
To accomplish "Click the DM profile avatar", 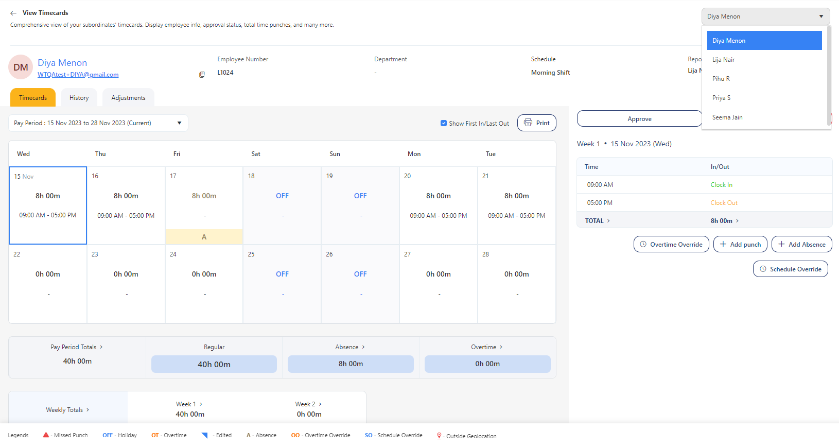I will (21, 67).
